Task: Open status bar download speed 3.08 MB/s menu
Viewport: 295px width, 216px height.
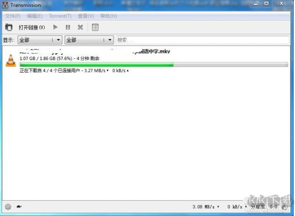Action: [x=206, y=207]
